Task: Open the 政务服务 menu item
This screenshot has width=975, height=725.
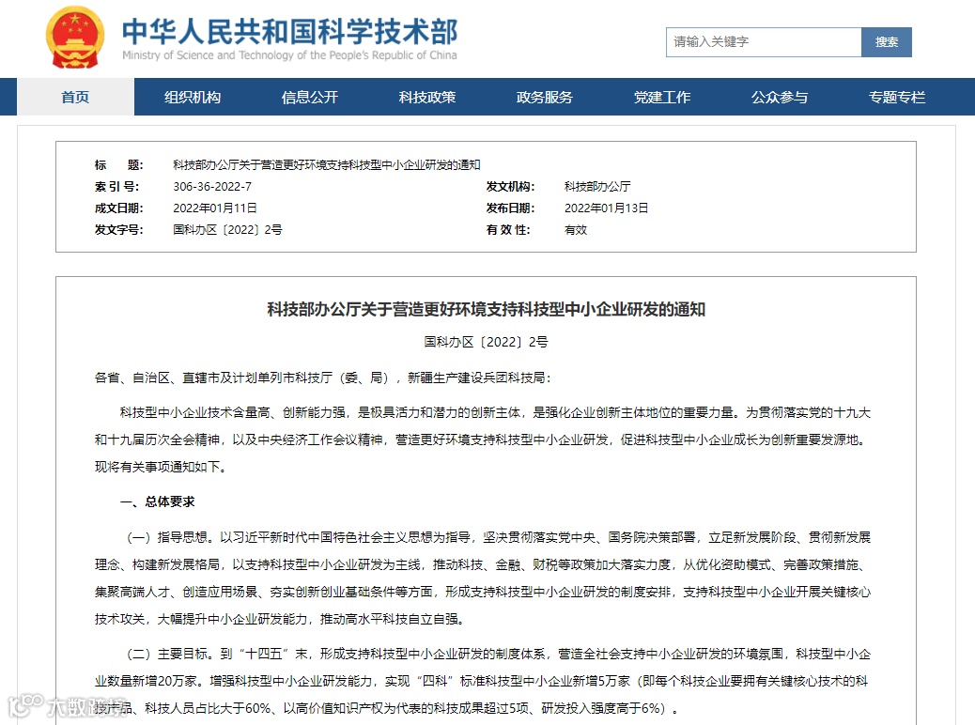Action: [x=545, y=97]
